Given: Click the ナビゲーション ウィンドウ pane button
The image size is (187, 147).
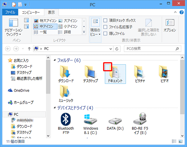Looking at the screenshot, I should (13, 27).
